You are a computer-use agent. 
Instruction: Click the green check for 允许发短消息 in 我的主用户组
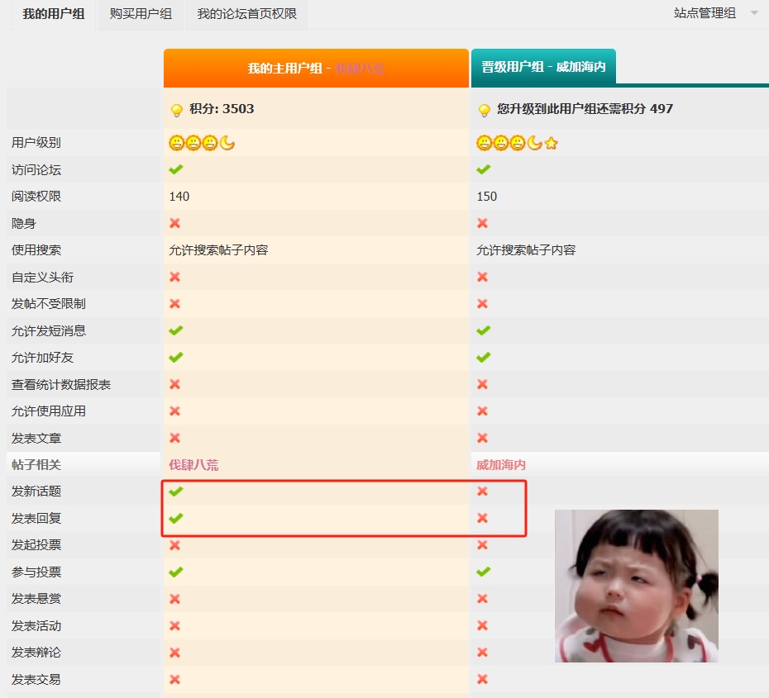(x=175, y=330)
